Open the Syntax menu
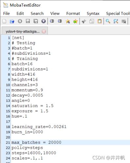Image resolution: width=130 pixels, height=163 pixels. tap(93, 14)
